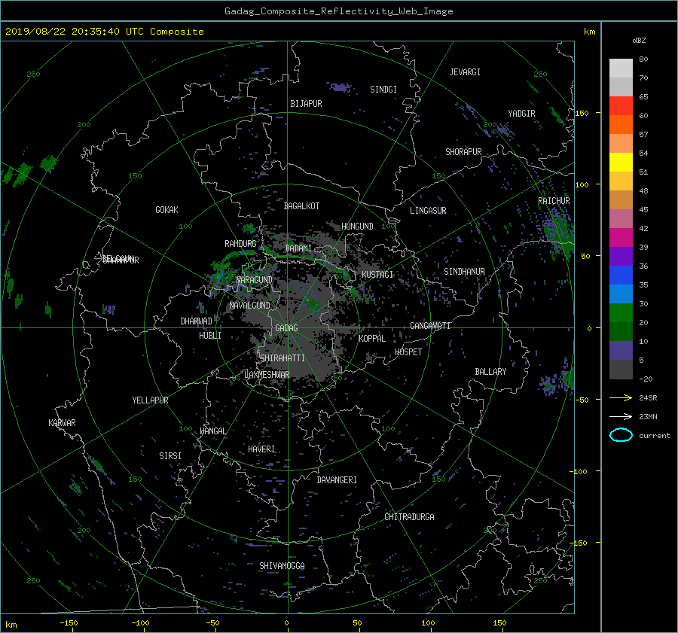Image resolution: width=678 pixels, height=633 pixels.
Task: Click the BALLARY city label
Action: (490, 372)
